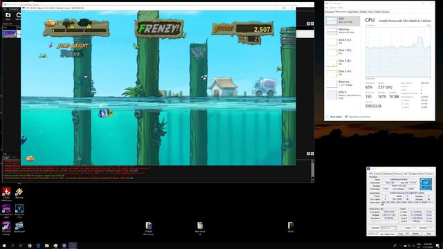Screen dimensions: 443x249
Task: Click the RPCS3 log panel vertical scrollbar
Action: tap(312, 171)
